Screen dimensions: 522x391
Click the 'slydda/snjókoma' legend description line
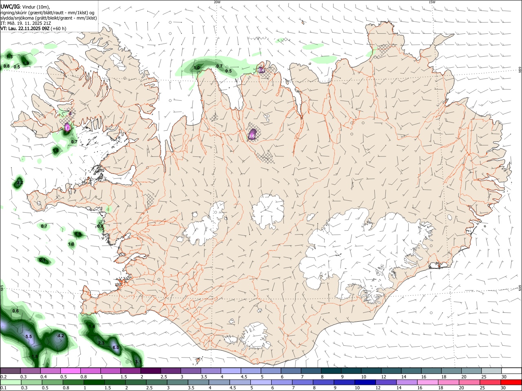coord(49,18)
